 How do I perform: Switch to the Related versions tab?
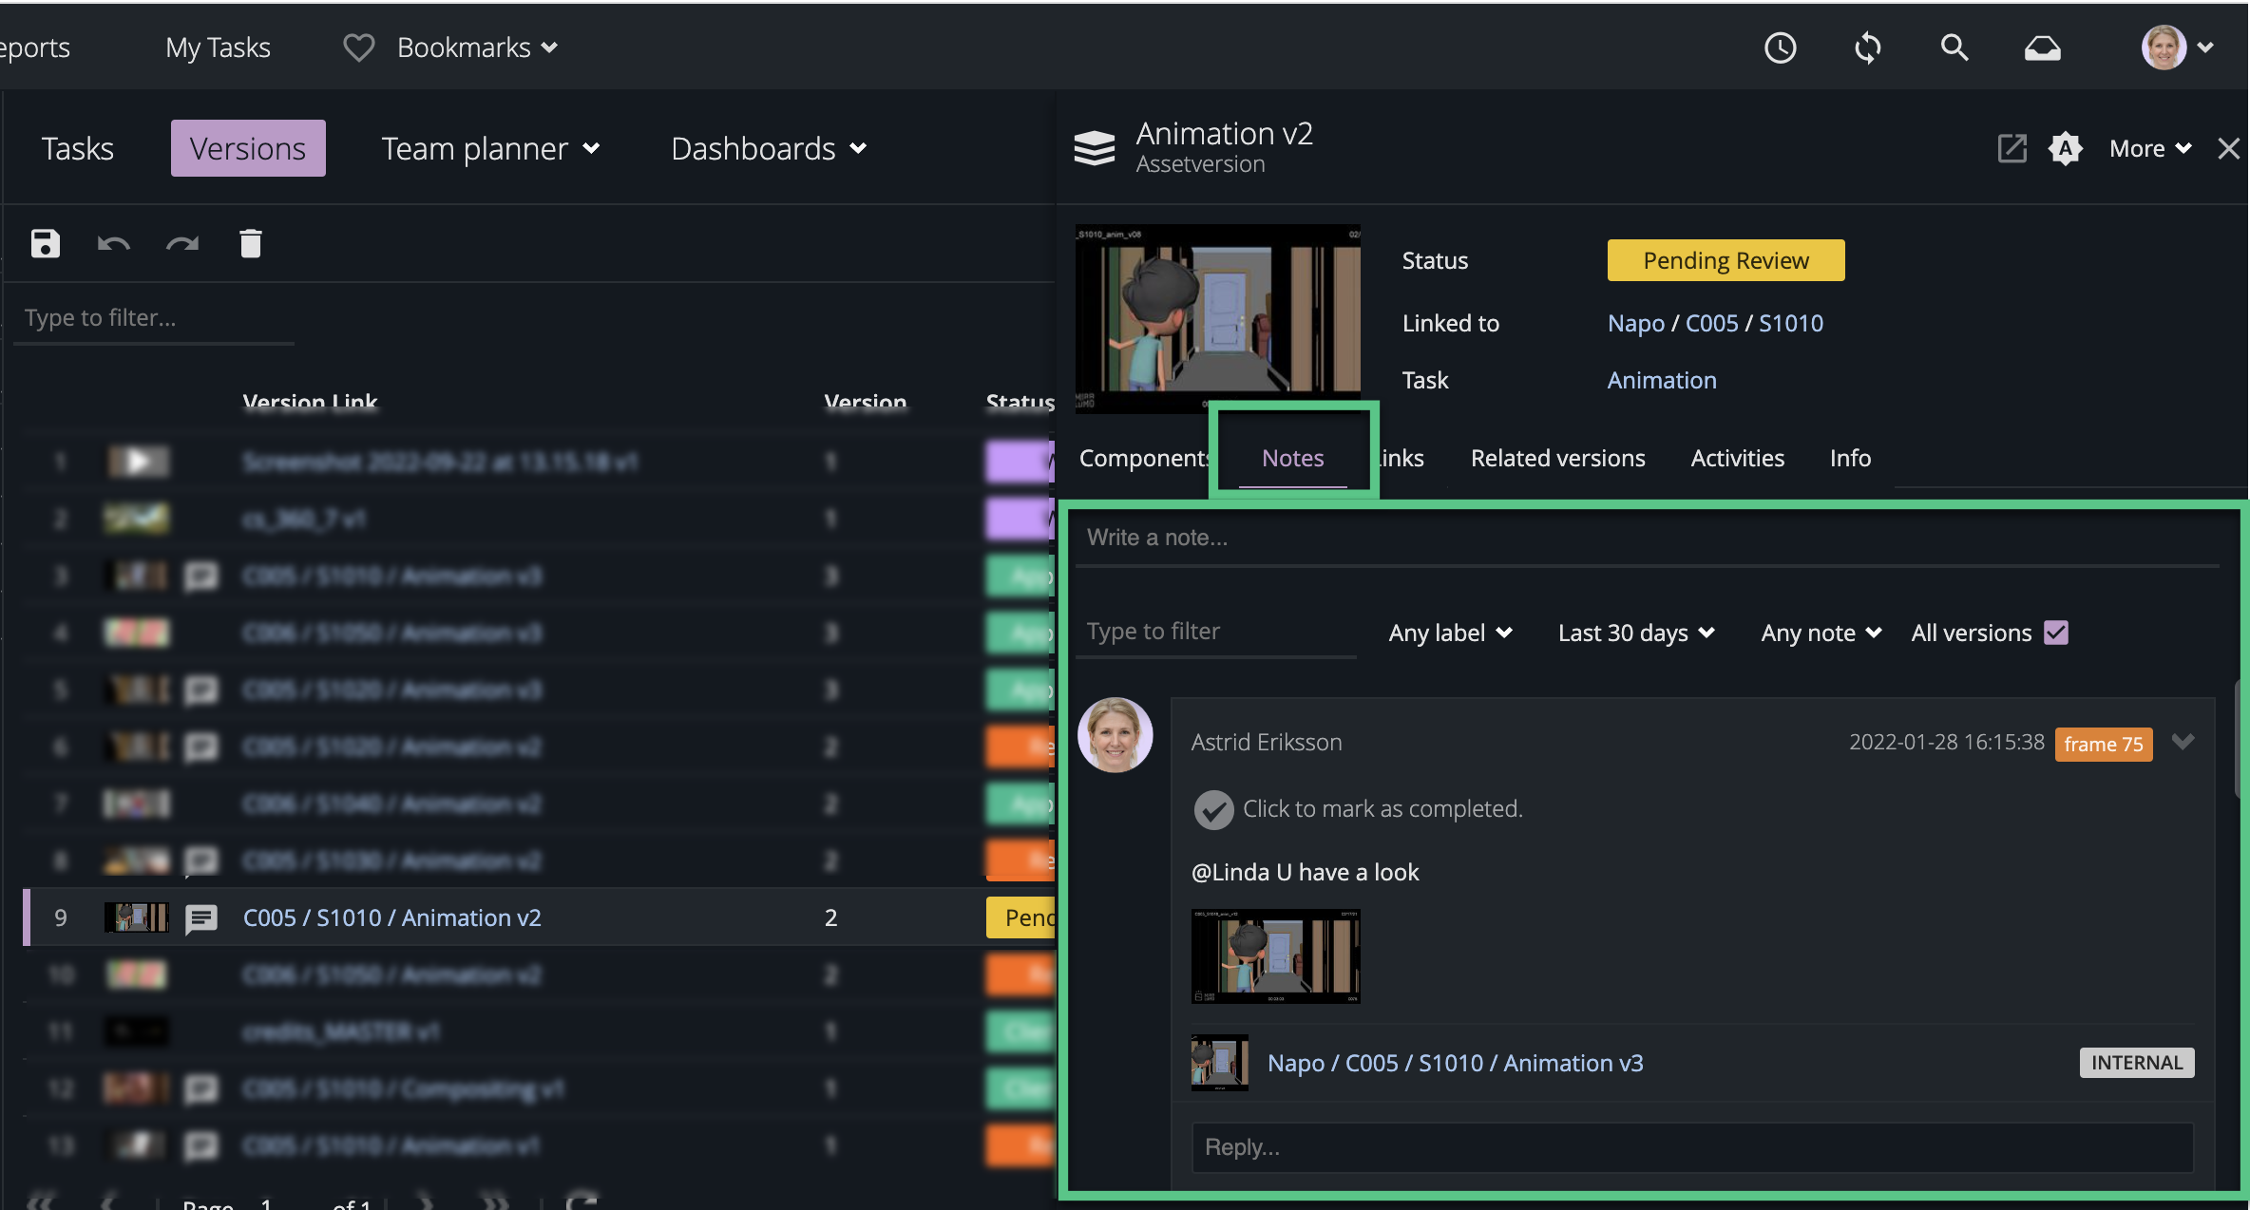tap(1557, 458)
